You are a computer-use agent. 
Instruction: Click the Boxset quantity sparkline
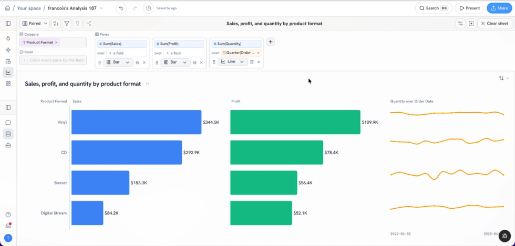447,174
